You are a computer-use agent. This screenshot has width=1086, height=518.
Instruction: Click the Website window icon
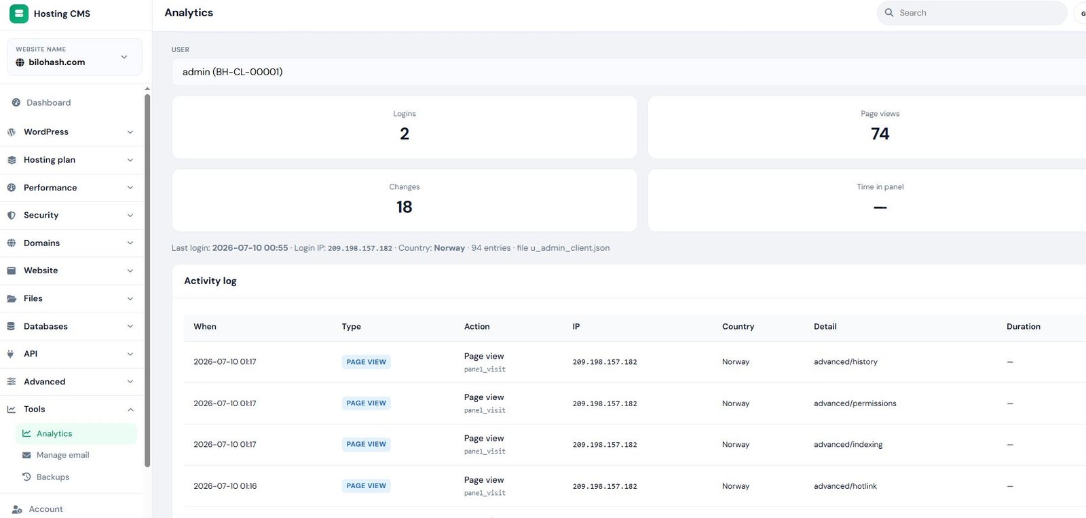coord(12,271)
